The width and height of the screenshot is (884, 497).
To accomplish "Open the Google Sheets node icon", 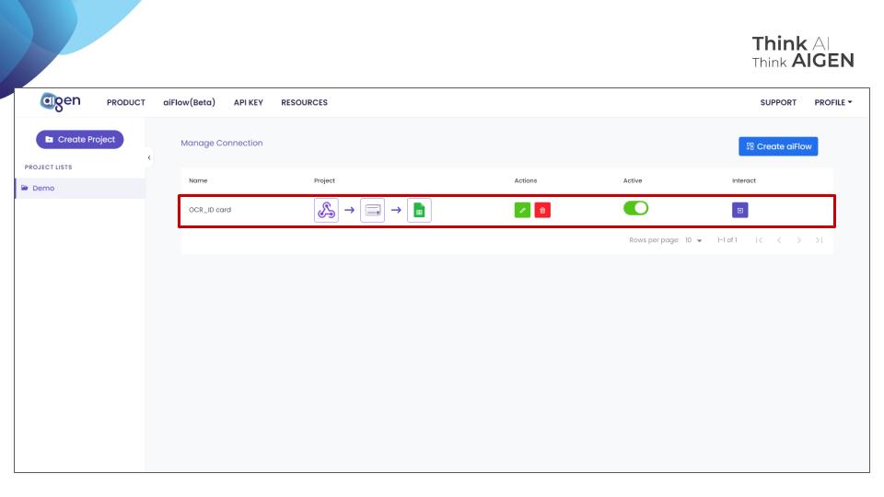I will point(419,210).
